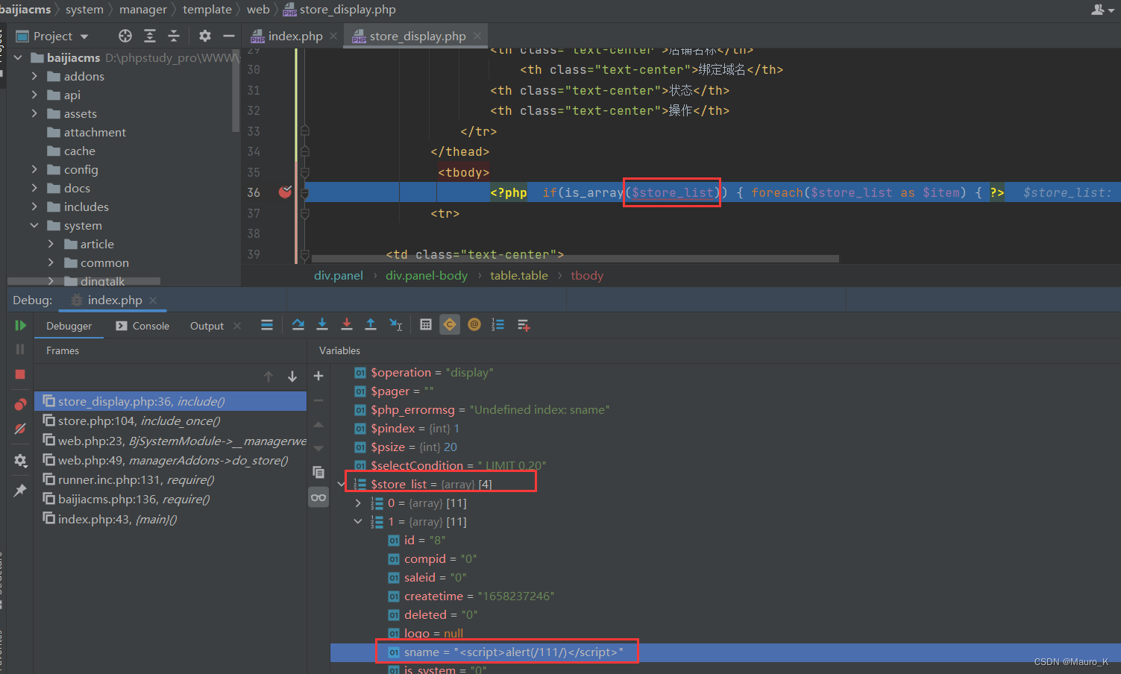The height and width of the screenshot is (674, 1121).
Task: Switch to index.php editor tab
Action: (x=295, y=37)
